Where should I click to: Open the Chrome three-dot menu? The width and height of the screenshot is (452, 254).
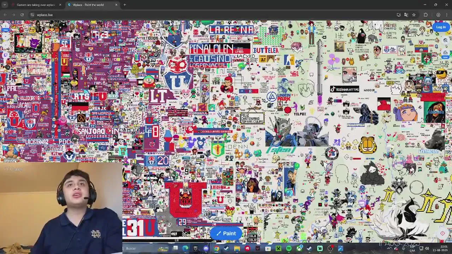click(x=447, y=15)
